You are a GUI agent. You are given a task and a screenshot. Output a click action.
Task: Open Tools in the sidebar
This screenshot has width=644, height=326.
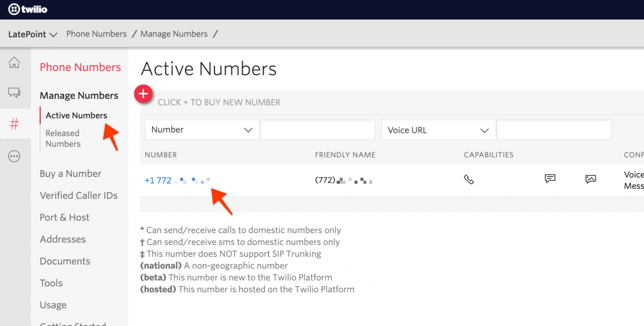(52, 283)
